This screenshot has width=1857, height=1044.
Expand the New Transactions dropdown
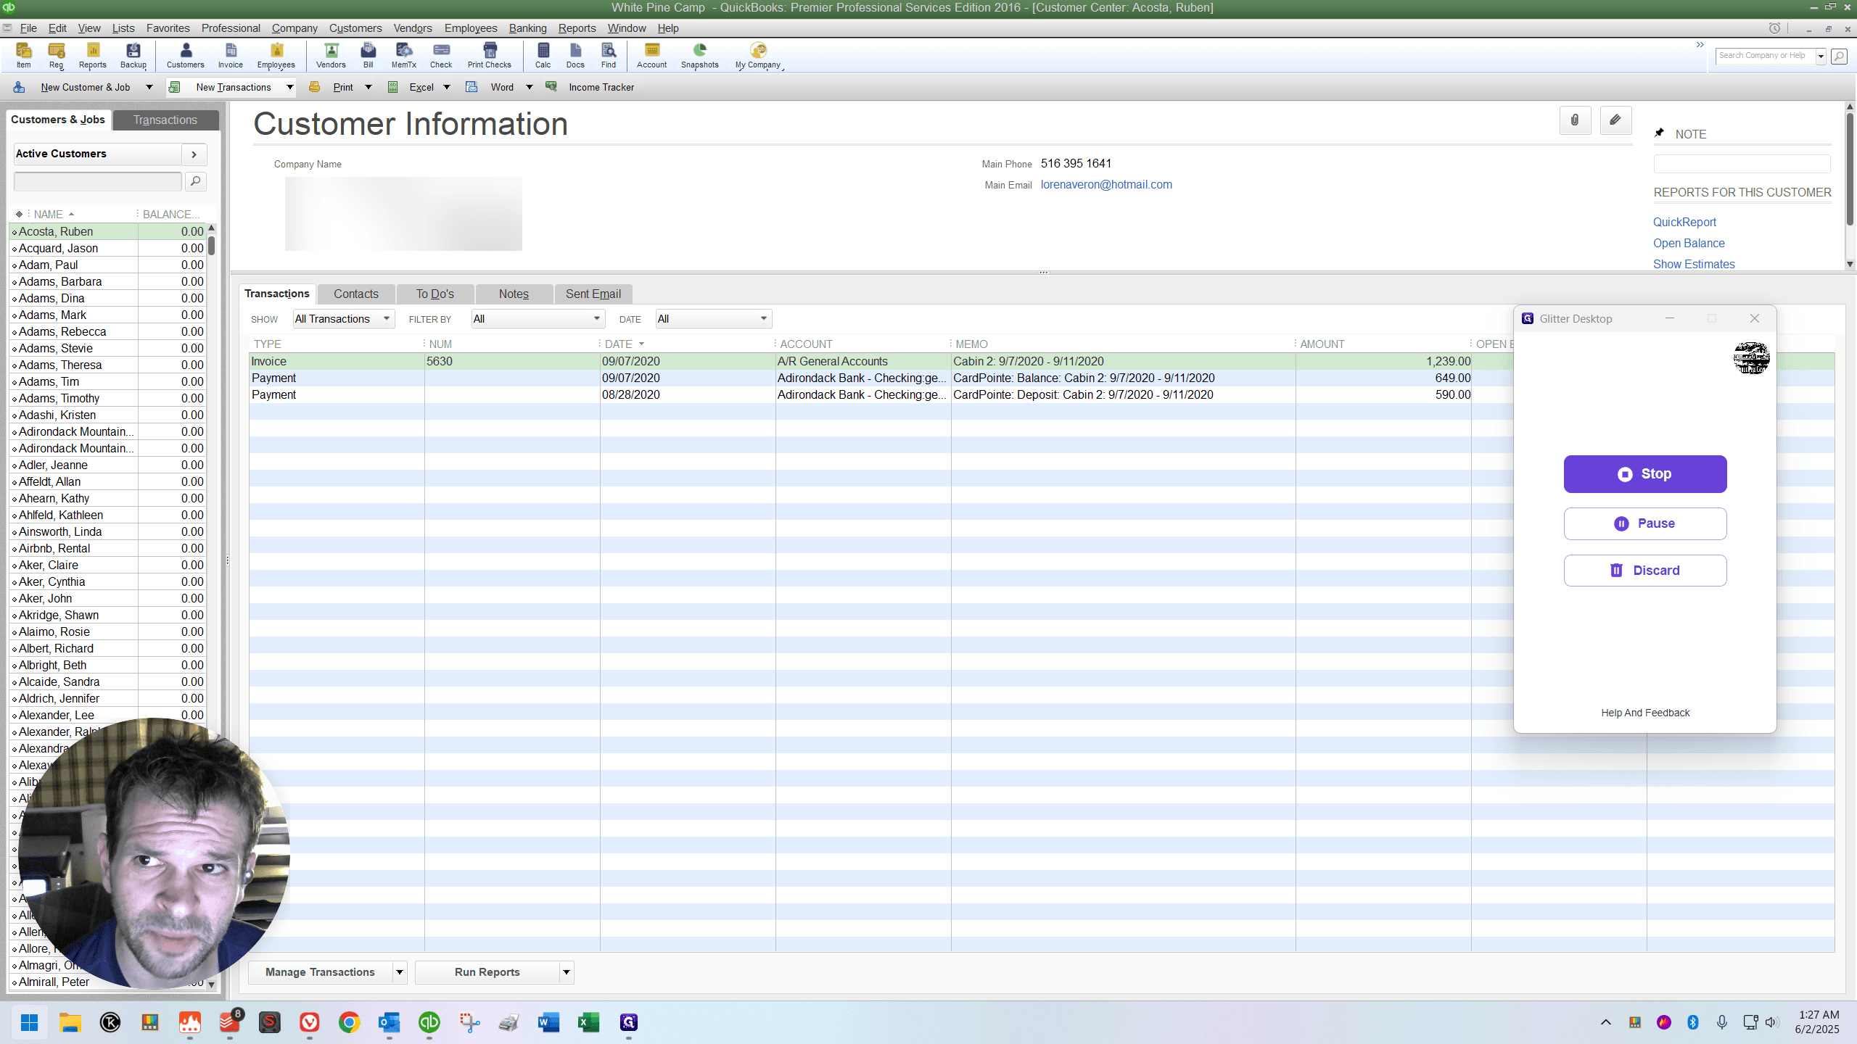tap(289, 87)
